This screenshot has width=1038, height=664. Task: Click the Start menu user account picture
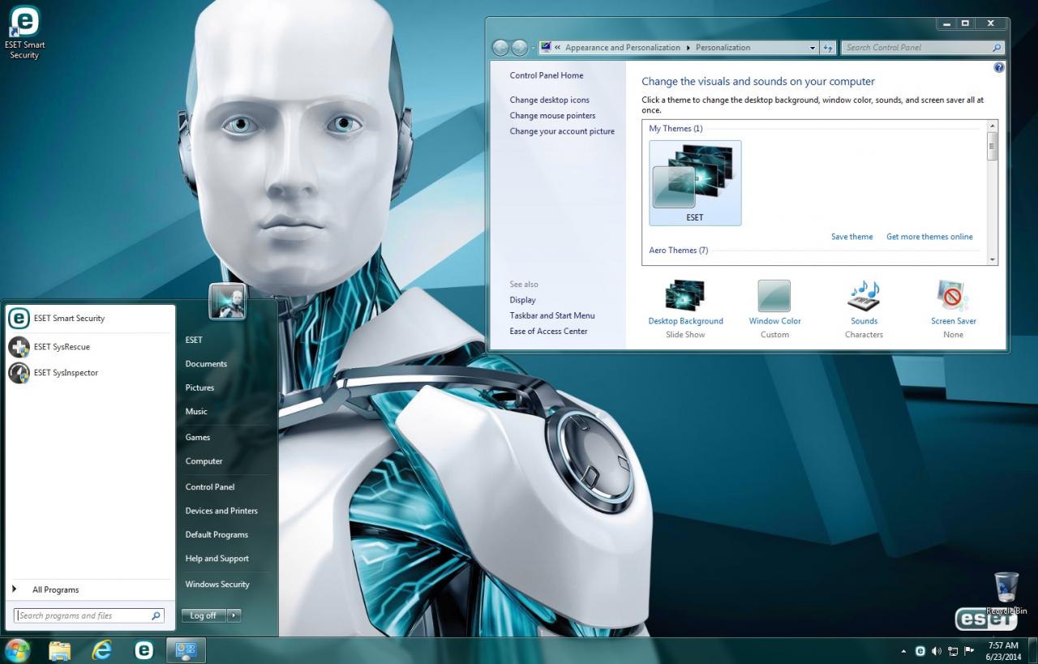coord(227,302)
